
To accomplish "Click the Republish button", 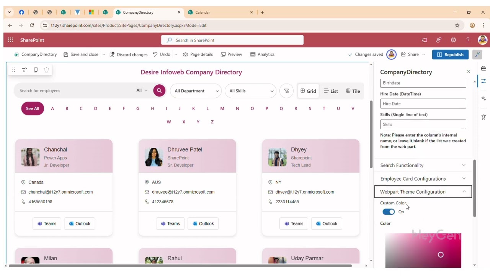I will (450, 54).
